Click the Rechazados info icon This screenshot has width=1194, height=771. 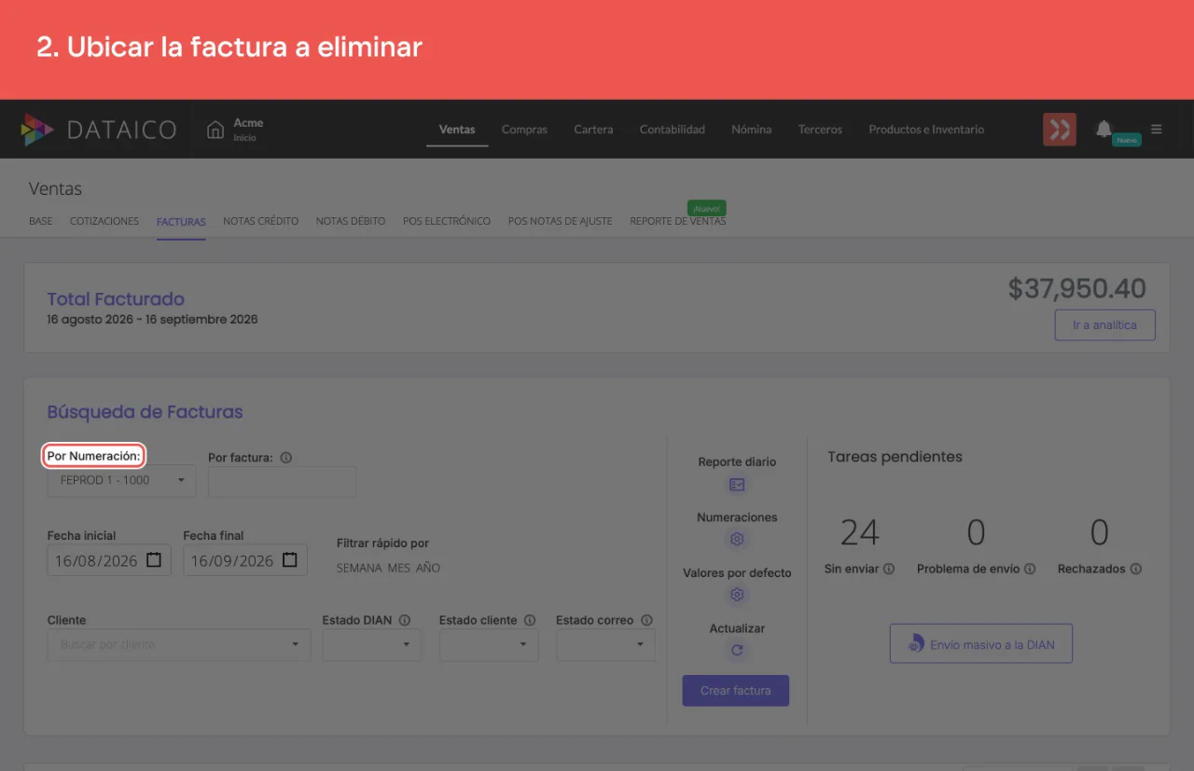[x=1135, y=569]
